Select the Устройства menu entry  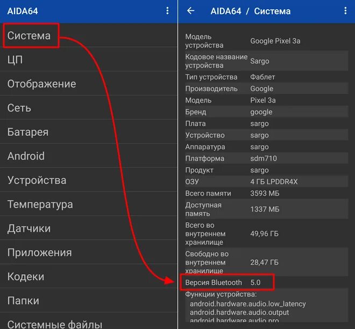coord(89,180)
